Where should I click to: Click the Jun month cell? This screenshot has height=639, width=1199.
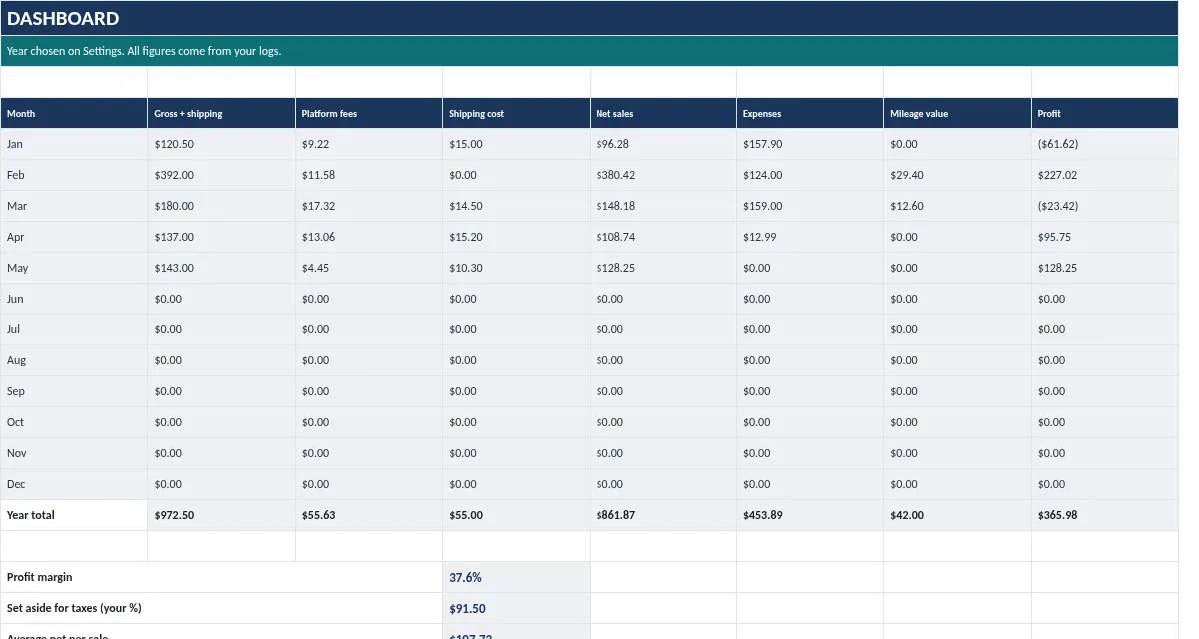[x=74, y=299]
